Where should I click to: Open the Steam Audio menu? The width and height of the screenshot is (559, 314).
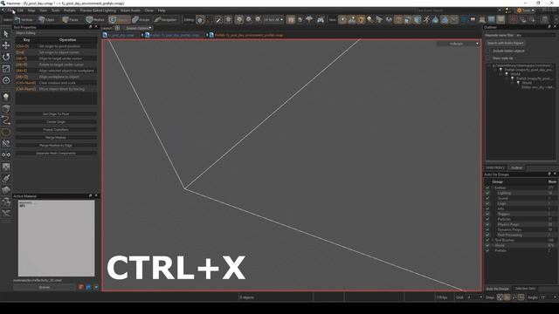[x=130, y=10]
